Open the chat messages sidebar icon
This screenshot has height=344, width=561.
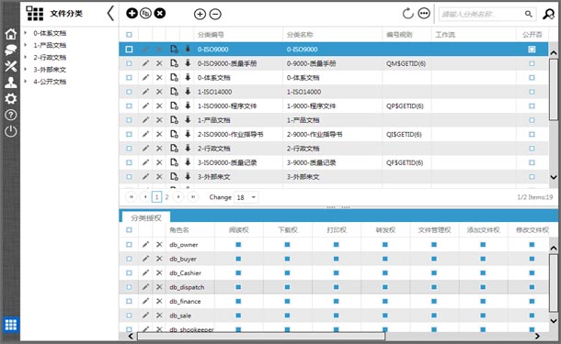click(x=11, y=50)
